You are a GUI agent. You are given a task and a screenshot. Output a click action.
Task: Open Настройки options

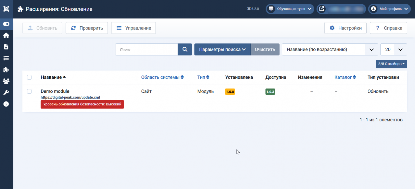point(345,28)
